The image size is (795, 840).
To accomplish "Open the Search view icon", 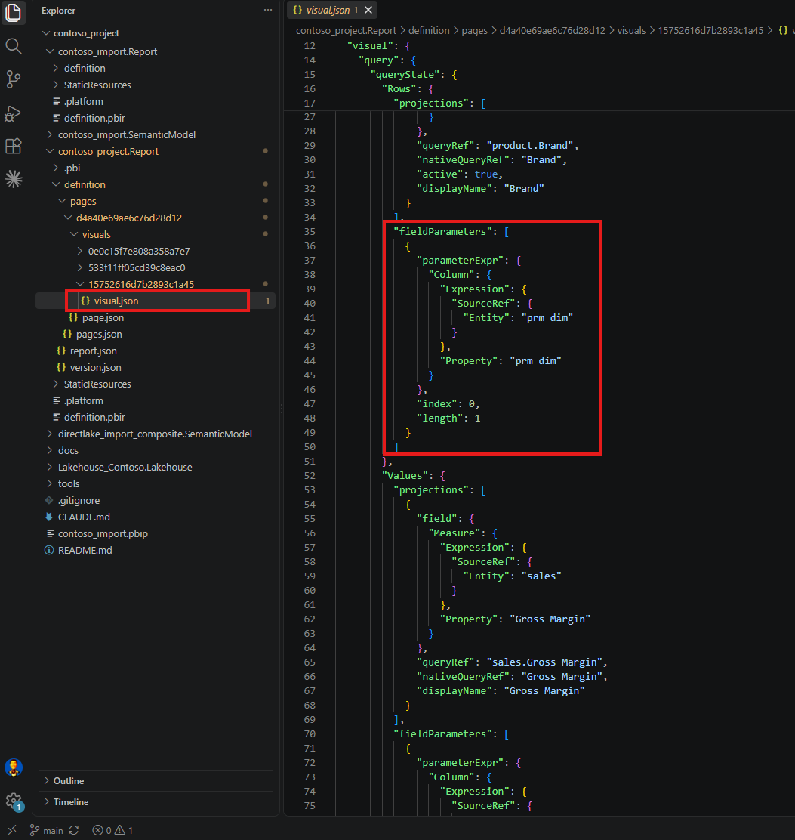I will [x=14, y=46].
